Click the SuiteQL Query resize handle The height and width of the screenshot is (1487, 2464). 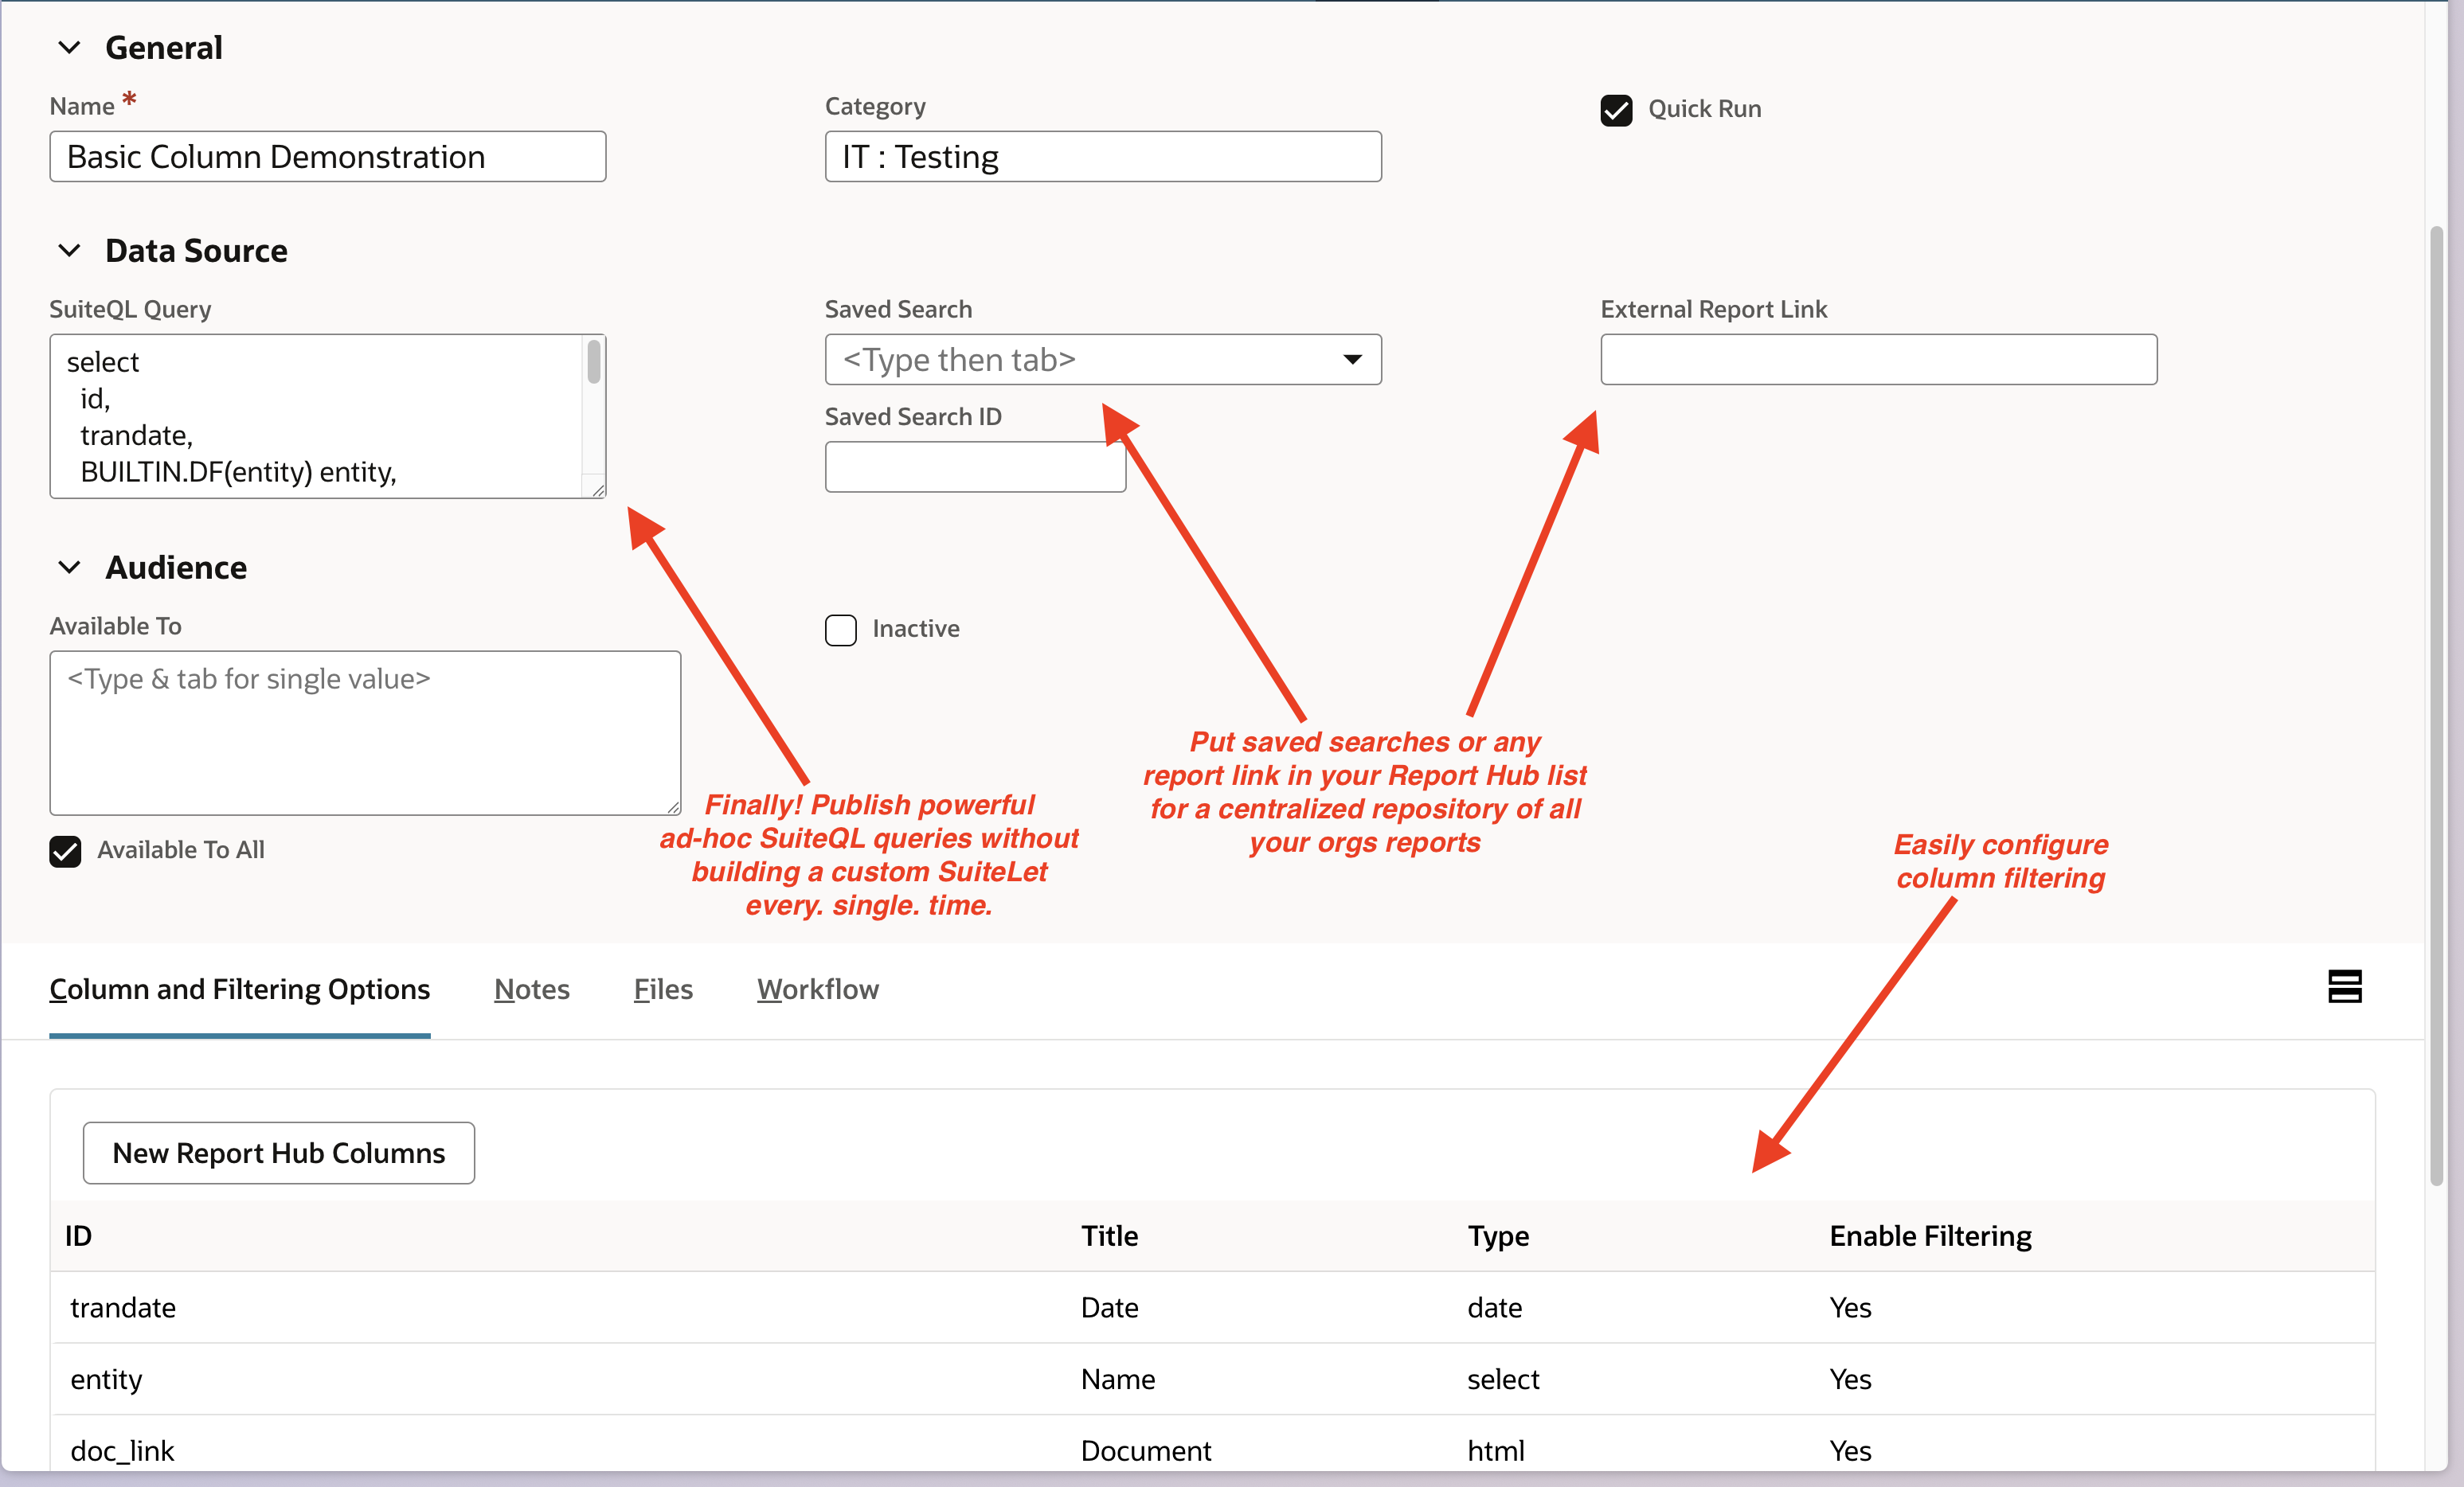(x=598, y=490)
